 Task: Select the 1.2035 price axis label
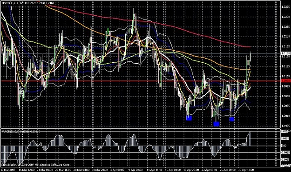coord(286,106)
